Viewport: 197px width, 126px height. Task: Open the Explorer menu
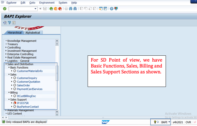pyautogui.click(x=11, y=3)
